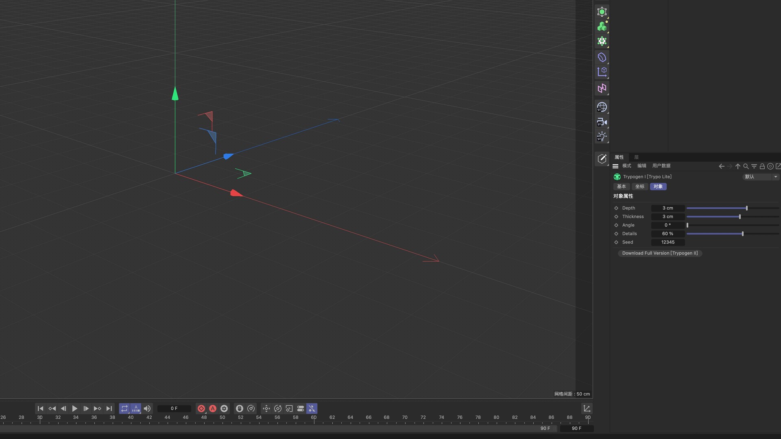Open the 默认 preset dropdown
Screen dimensions: 781x439
(761, 177)
